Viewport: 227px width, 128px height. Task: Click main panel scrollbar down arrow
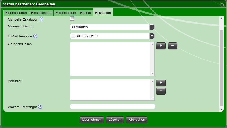[x=221, y=109]
